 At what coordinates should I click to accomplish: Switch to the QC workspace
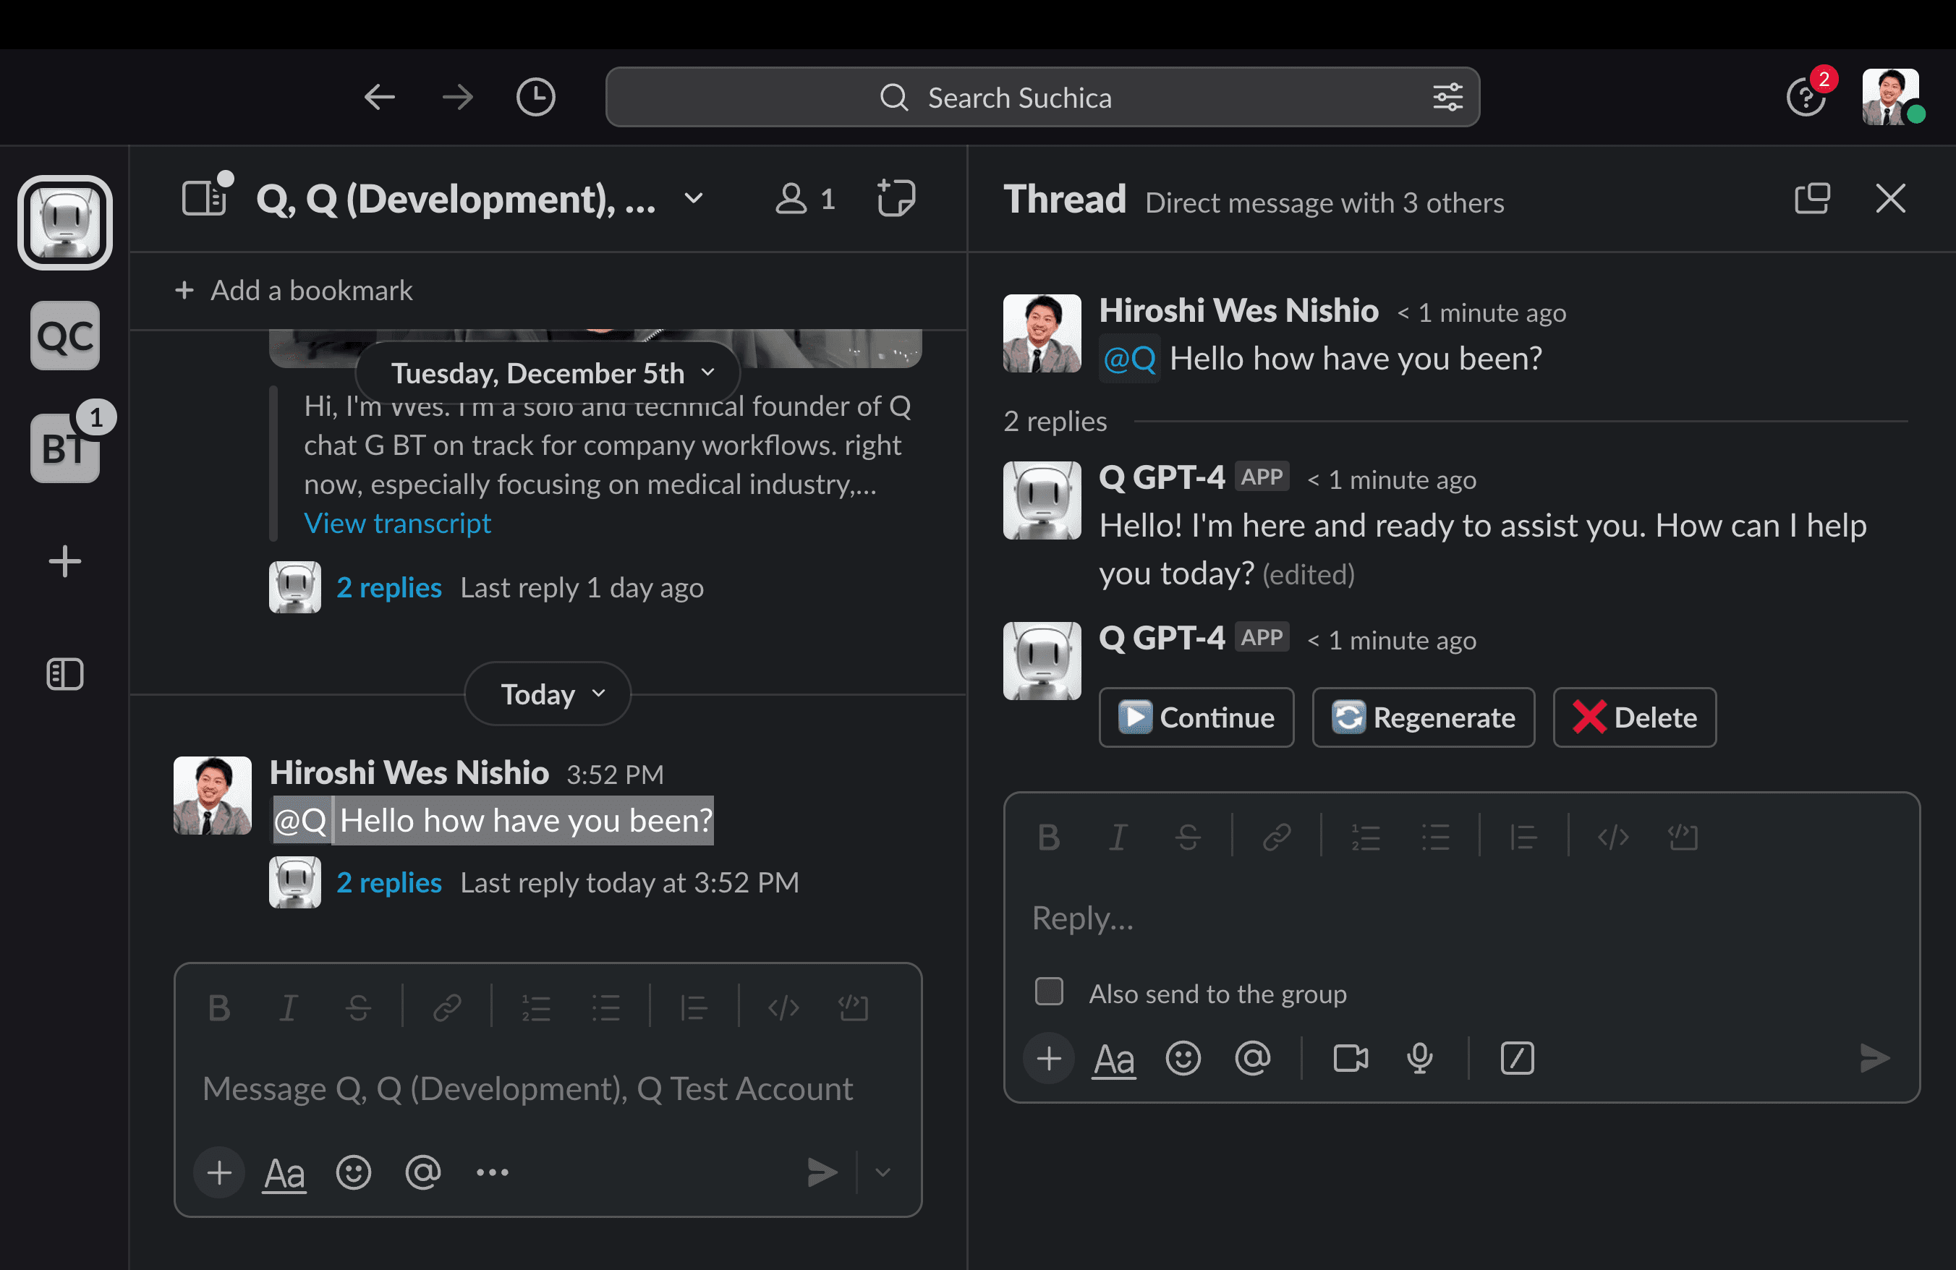(x=65, y=335)
